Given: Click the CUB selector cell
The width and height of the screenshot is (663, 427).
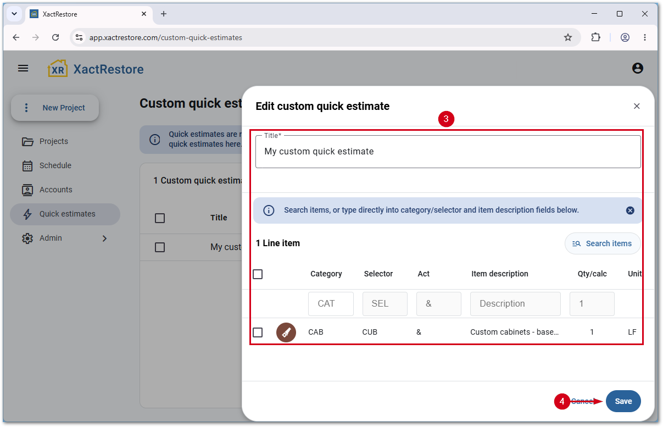Looking at the screenshot, I should pyautogui.click(x=370, y=332).
